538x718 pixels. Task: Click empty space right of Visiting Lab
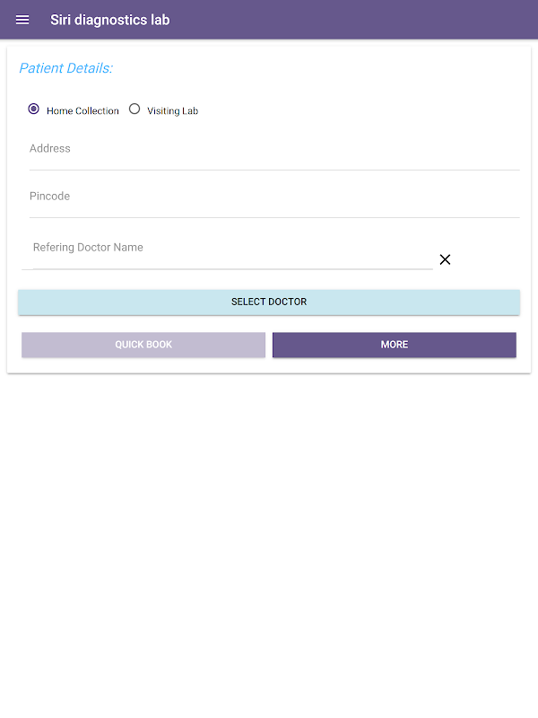pos(359,110)
